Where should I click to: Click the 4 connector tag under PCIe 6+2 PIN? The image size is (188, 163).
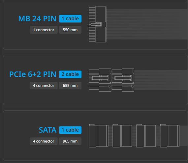tap(44, 85)
